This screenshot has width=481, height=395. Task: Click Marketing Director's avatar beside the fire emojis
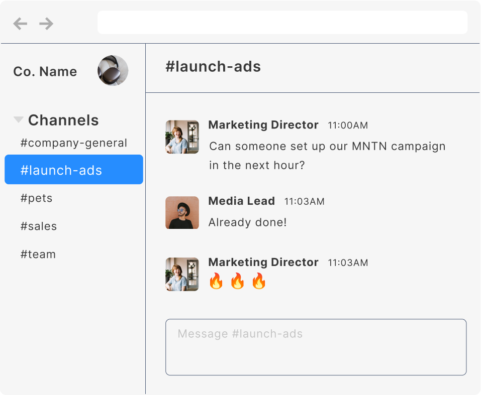point(182,275)
